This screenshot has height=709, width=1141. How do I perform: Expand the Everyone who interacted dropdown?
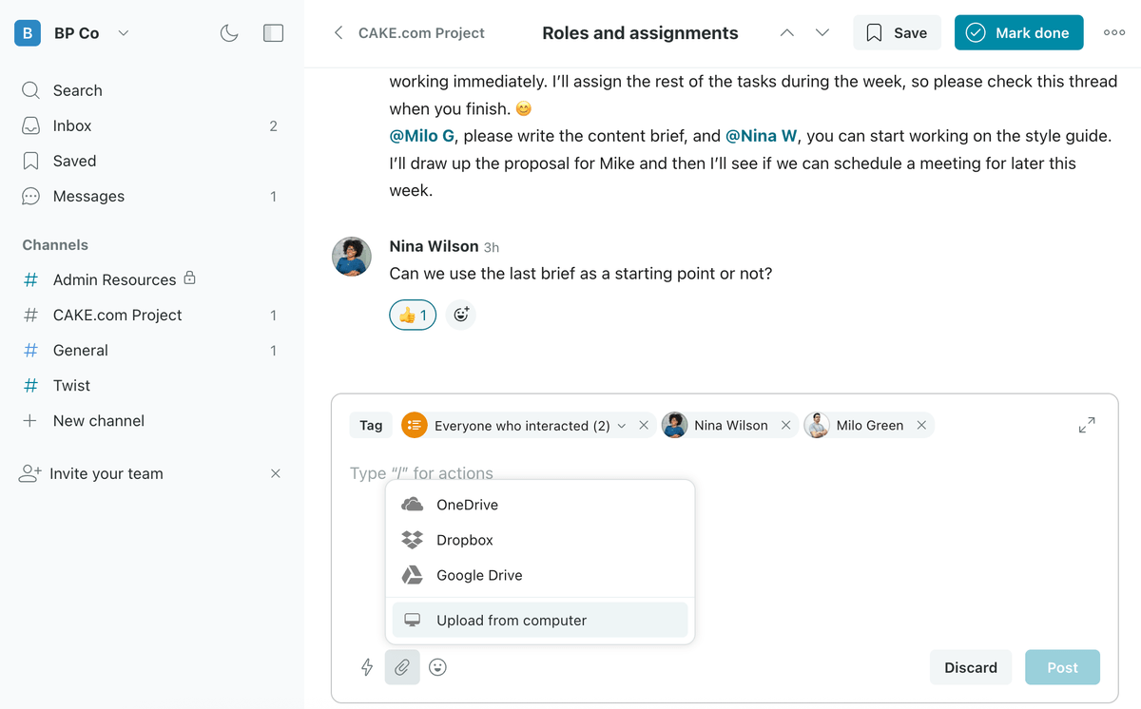pos(622,426)
